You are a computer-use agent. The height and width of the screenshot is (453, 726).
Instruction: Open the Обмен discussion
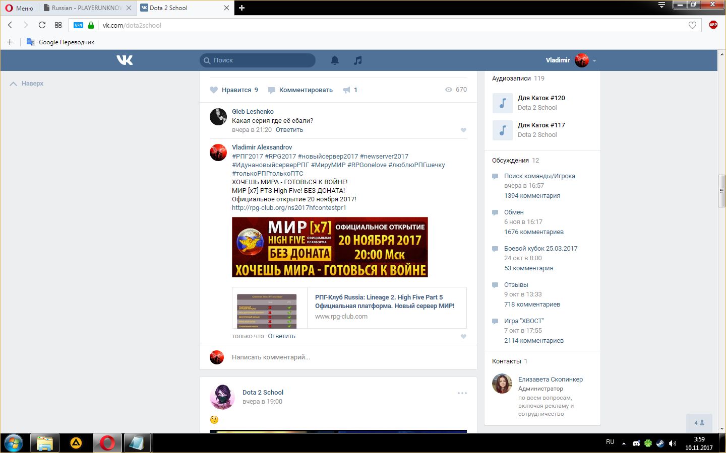tap(514, 212)
